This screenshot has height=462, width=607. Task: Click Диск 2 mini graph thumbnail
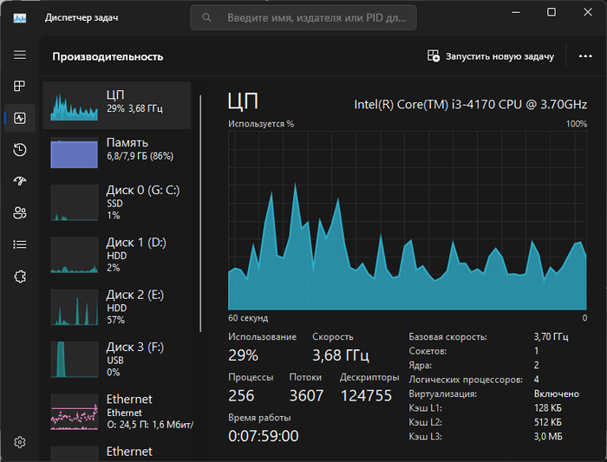coord(74,307)
